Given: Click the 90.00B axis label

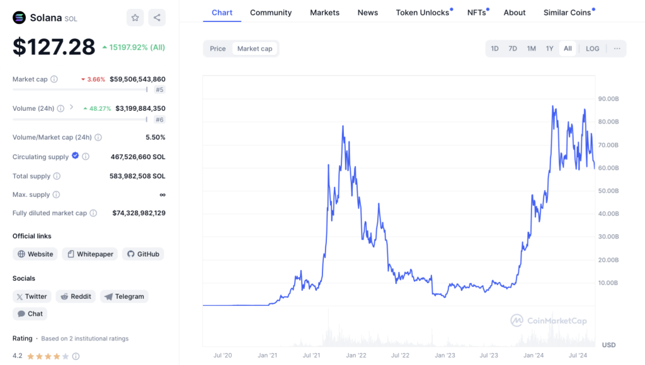Looking at the screenshot, I should pos(608,99).
